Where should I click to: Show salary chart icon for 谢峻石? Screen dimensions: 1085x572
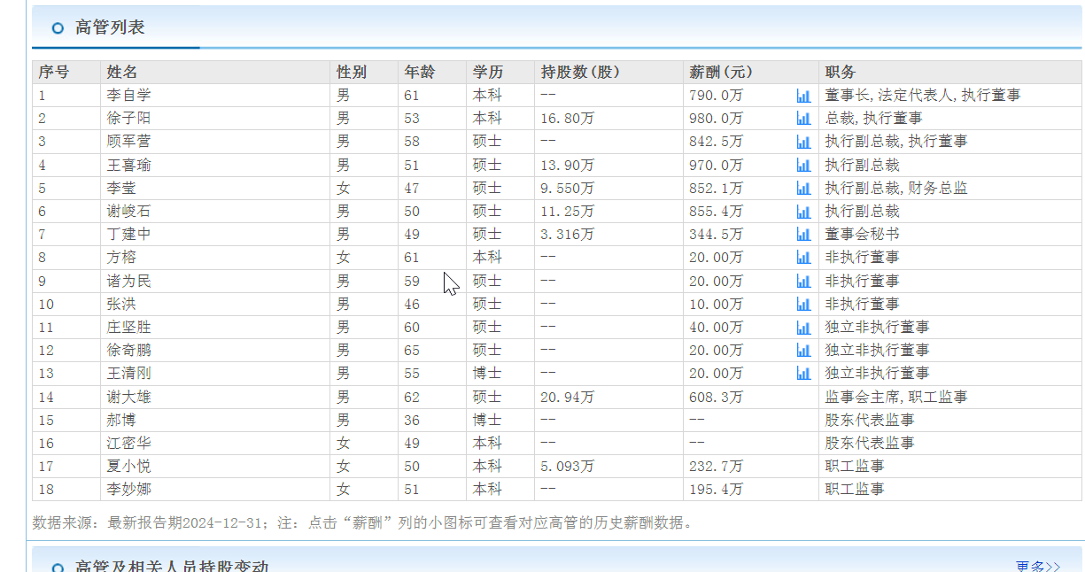pyautogui.click(x=803, y=212)
